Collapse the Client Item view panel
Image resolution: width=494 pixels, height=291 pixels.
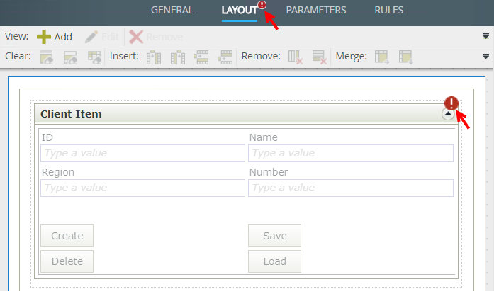pos(448,114)
